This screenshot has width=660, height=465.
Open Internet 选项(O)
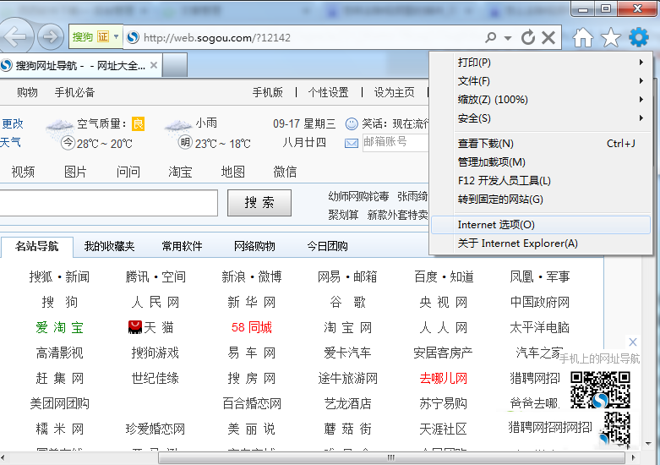point(541,225)
